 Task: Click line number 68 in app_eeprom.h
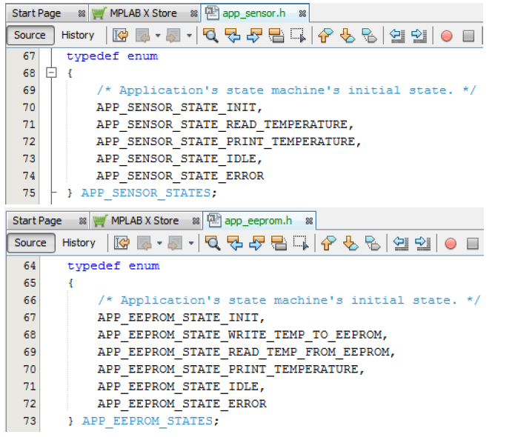(x=30, y=335)
